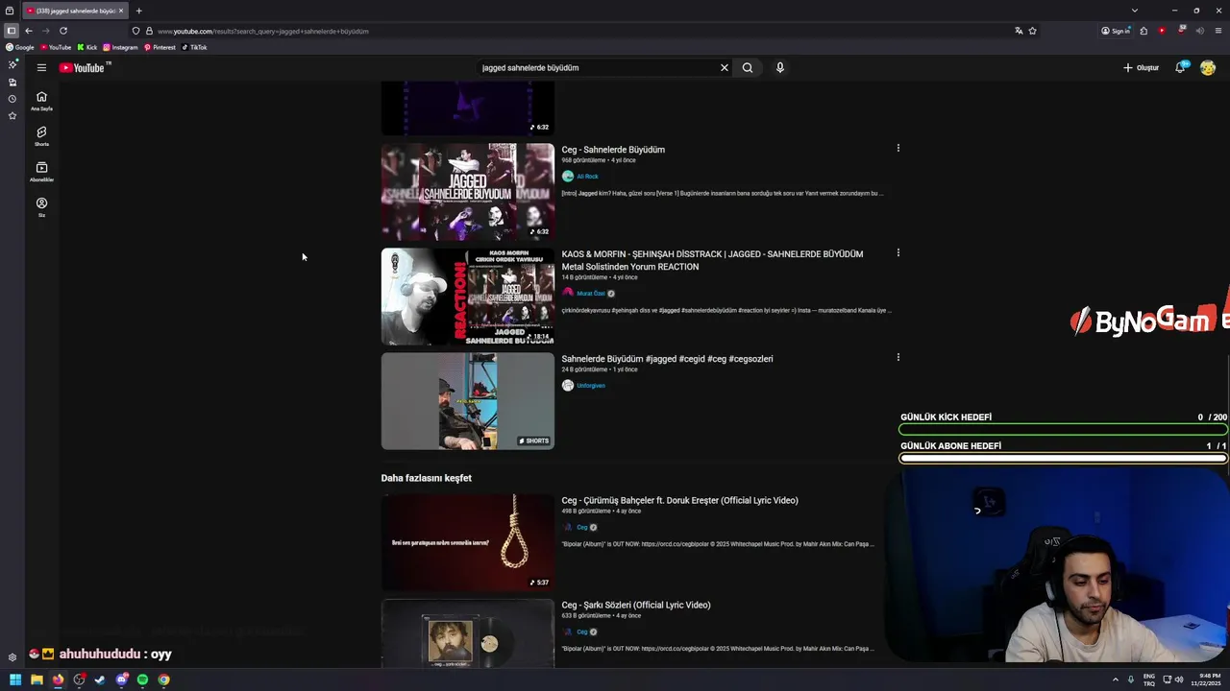Open the SHORTS video thumbnail
This screenshot has width=1230, height=691.
click(468, 401)
